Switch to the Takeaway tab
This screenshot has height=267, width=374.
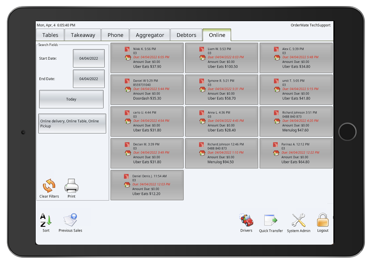tap(83, 35)
